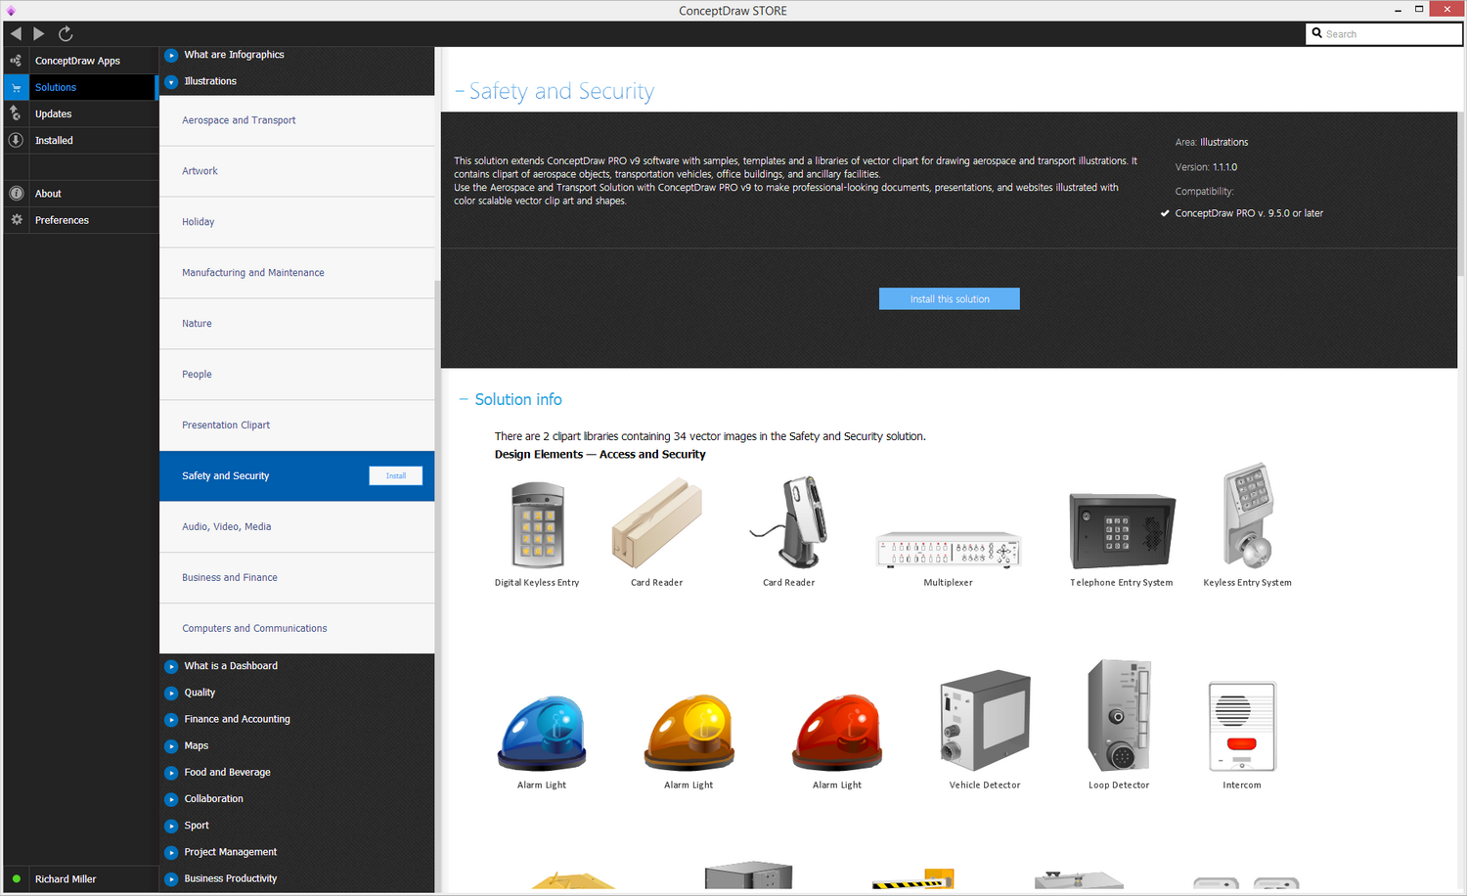
Task: Click the ConceptDraw Apps sidebar icon
Action: [16, 61]
